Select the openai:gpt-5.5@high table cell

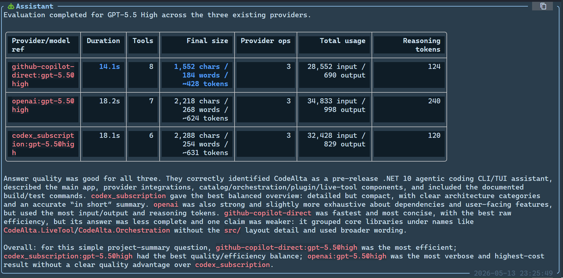[x=42, y=109]
